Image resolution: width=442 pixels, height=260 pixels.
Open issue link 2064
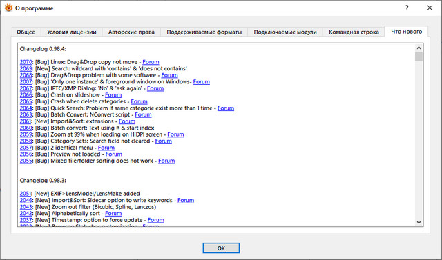26,108
